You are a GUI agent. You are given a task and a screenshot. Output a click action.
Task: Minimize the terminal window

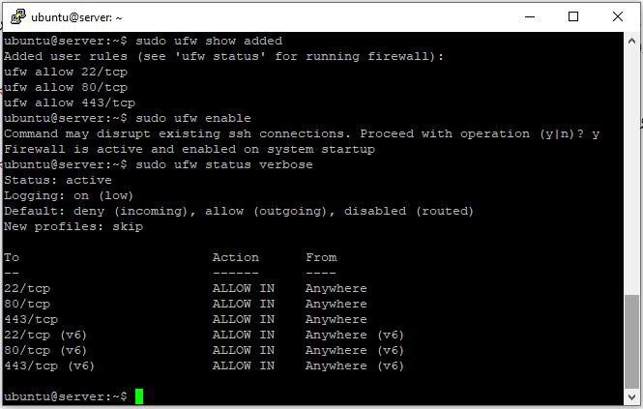point(529,16)
